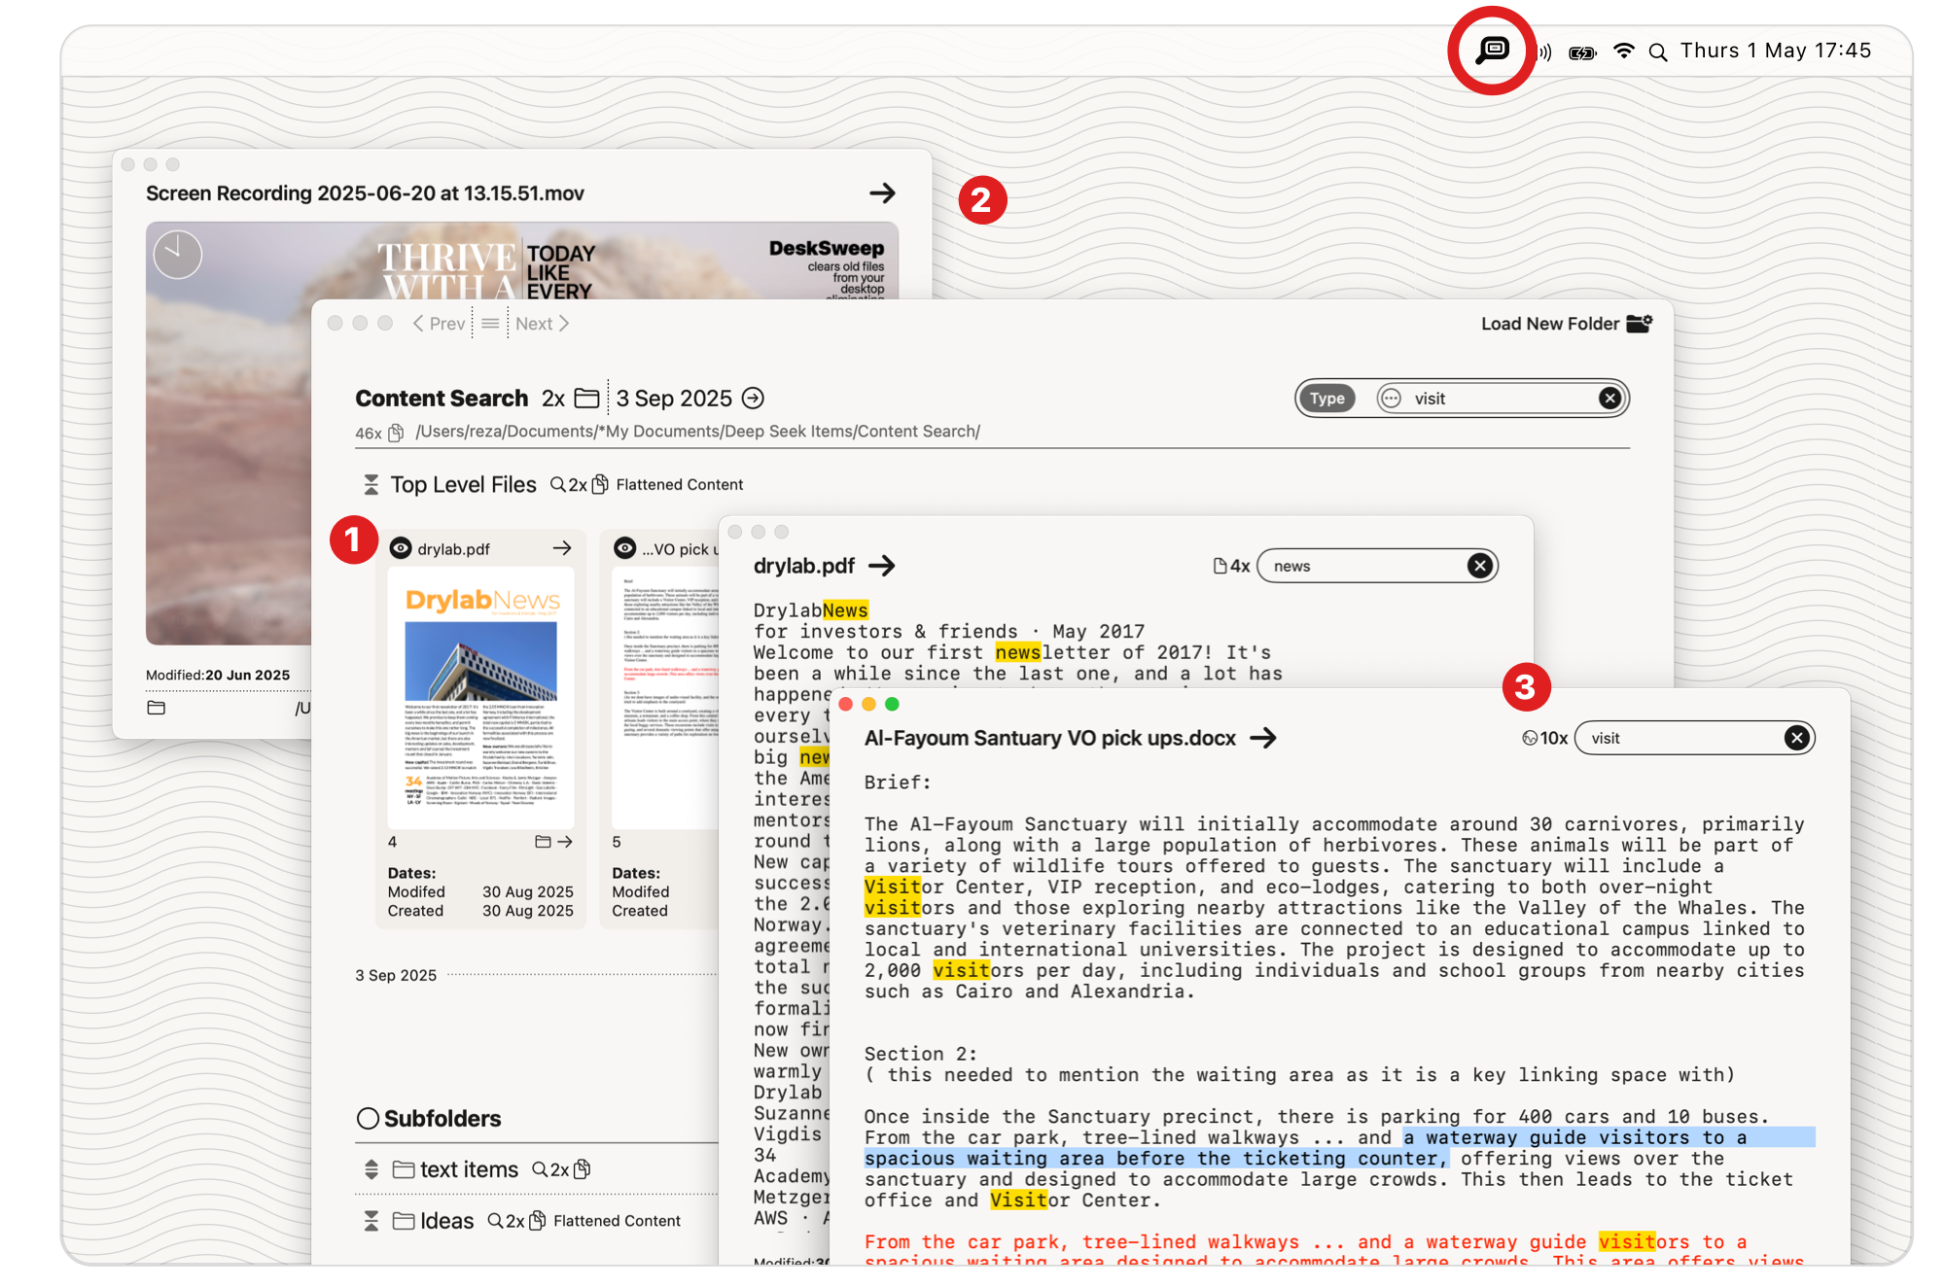Go to Prev in main window toolbar
The height and width of the screenshot is (1288, 1945).
pyautogui.click(x=439, y=324)
